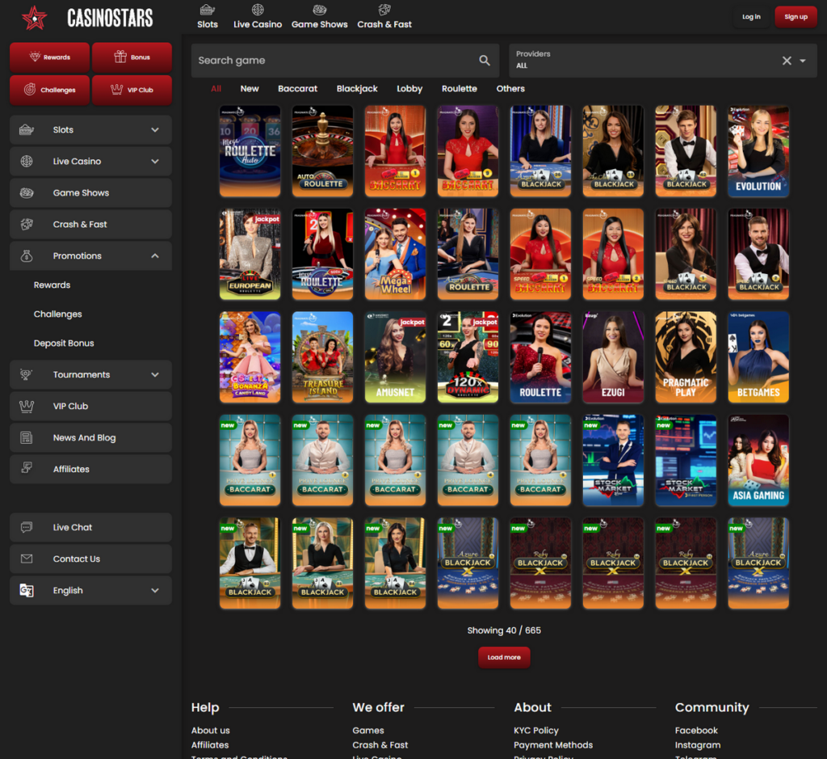Click the Sign up button
Viewport: 827px width, 759px height.
point(796,17)
